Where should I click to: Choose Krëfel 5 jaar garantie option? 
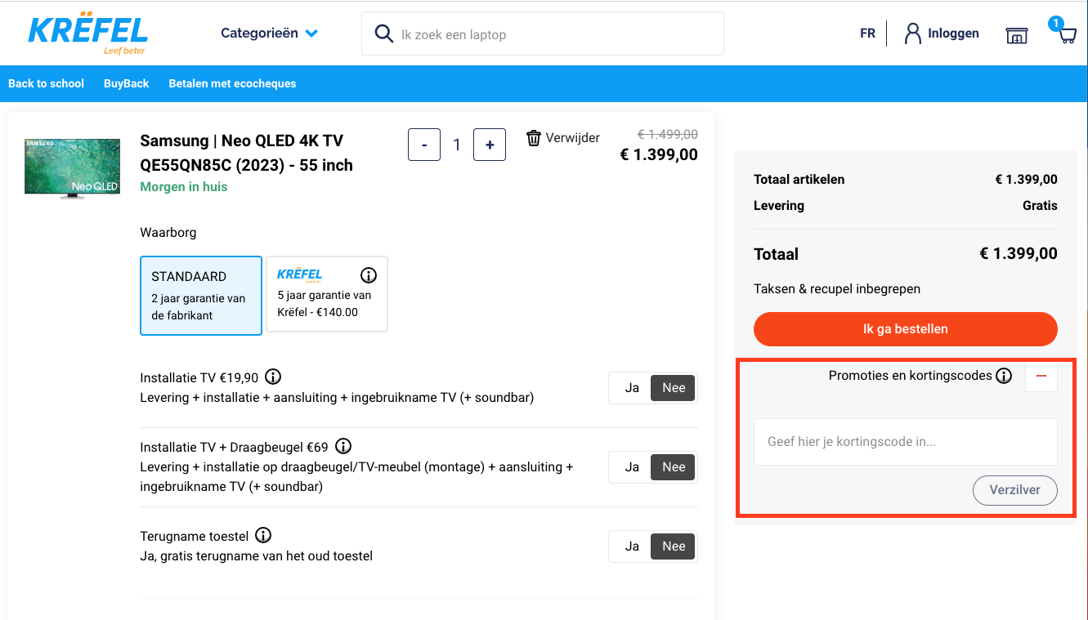coord(327,294)
